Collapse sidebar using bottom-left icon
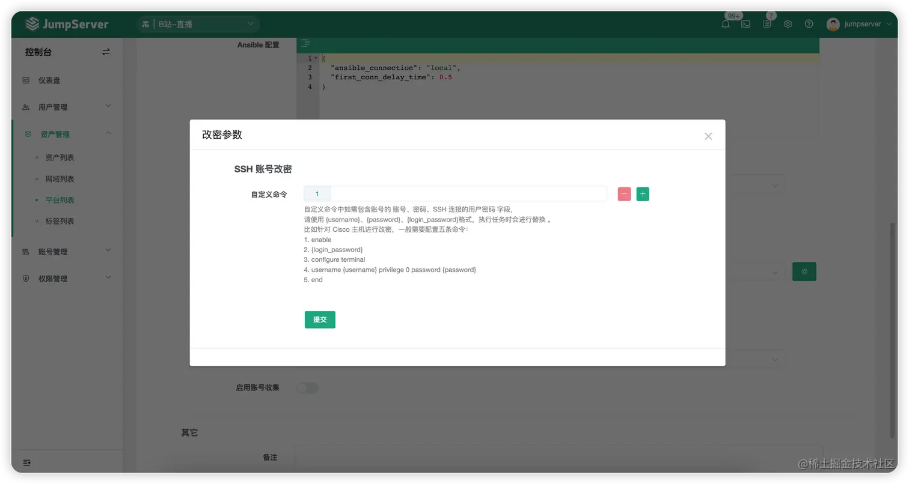Screen dimensions: 909x484 pyautogui.click(x=26, y=462)
